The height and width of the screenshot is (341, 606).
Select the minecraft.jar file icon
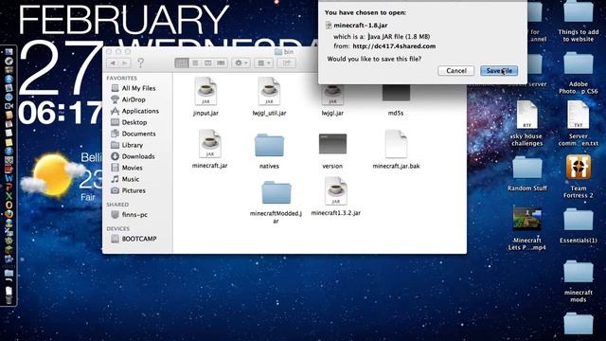pyautogui.click(x=210, y=144)
